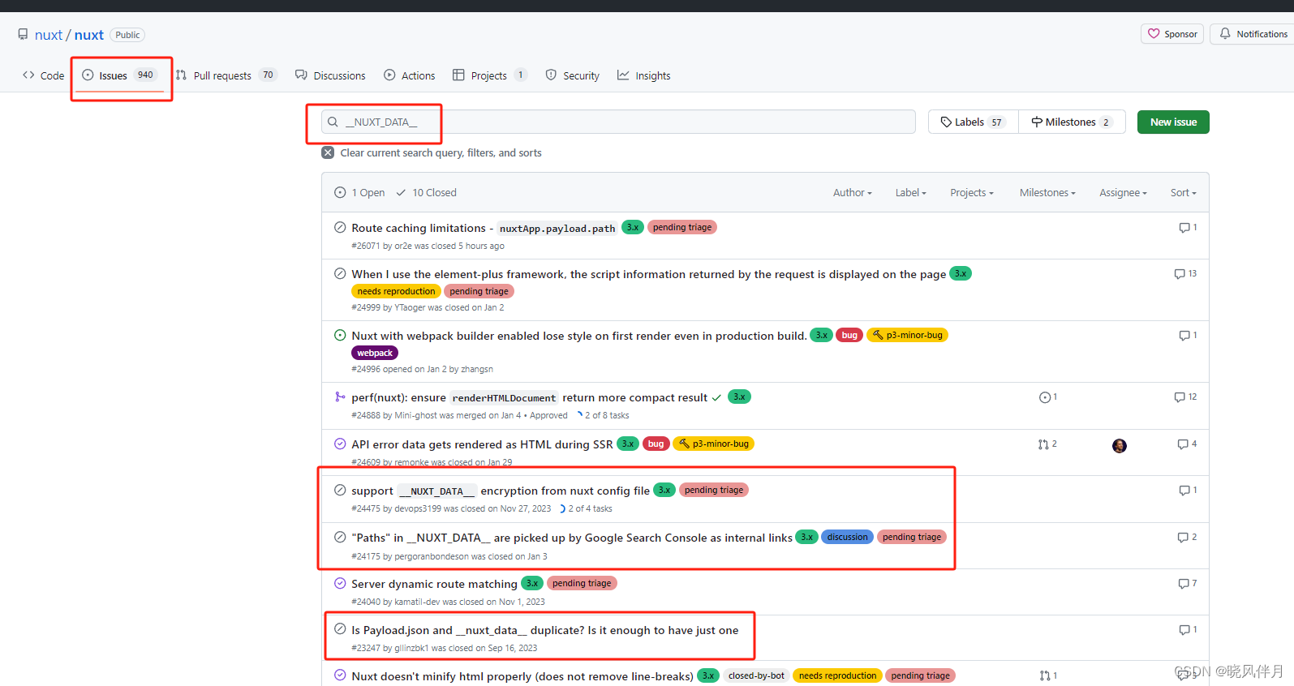Viewport: 1294px width, 686px height.
Task: Open linked issue icon on perf(nuxt) row
Action: click(x=1048, y=397)
